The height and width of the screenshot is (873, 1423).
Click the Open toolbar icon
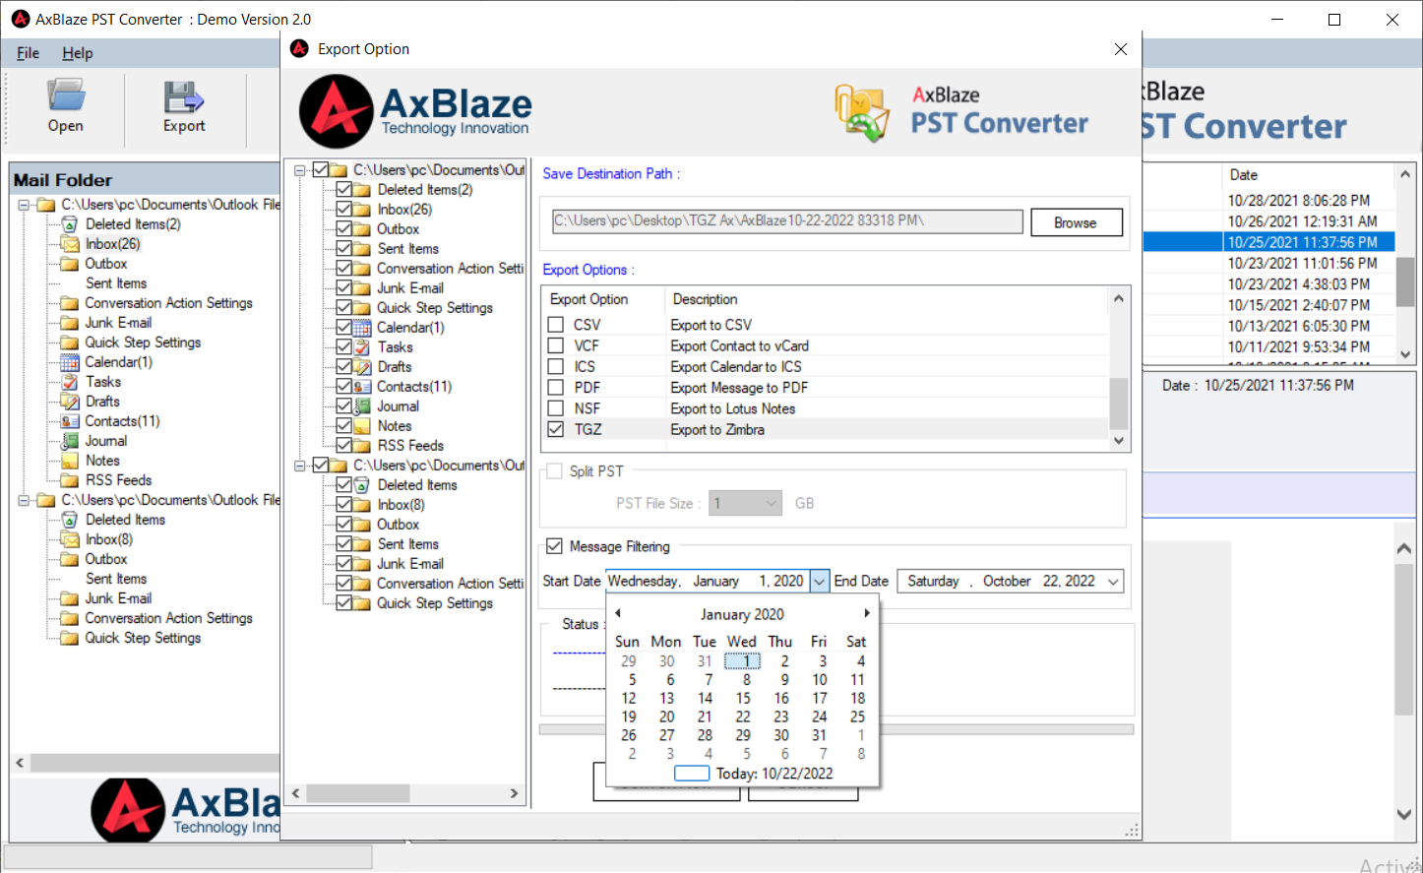pos(66,95)
